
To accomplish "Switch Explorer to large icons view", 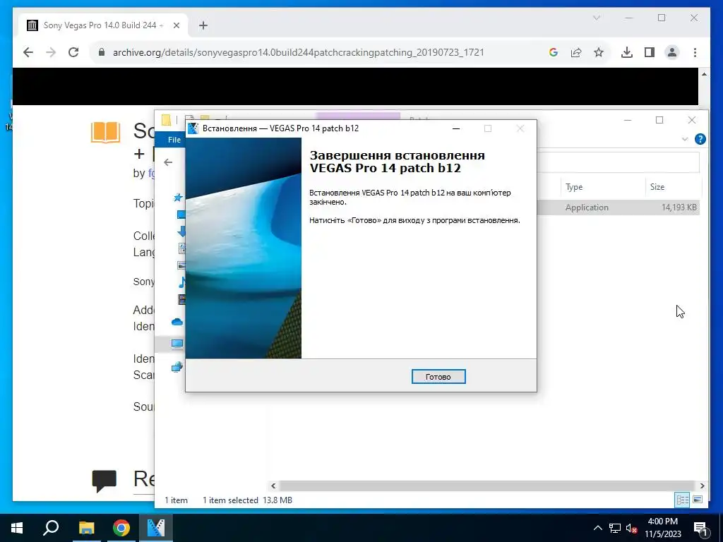I will click(698, 500).
